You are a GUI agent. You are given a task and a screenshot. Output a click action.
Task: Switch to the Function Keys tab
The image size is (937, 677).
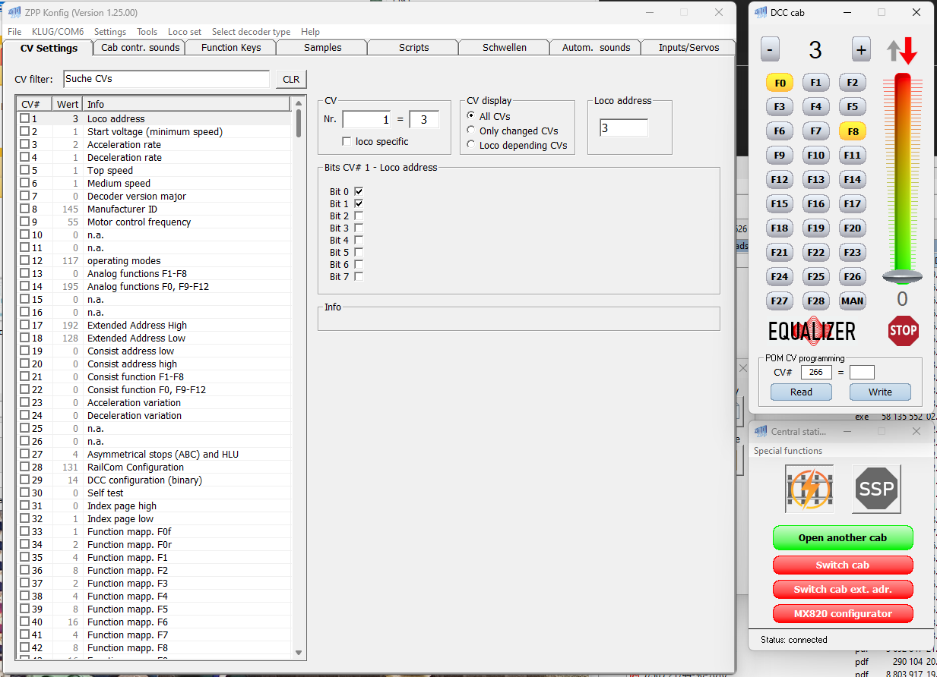[231, 48]
